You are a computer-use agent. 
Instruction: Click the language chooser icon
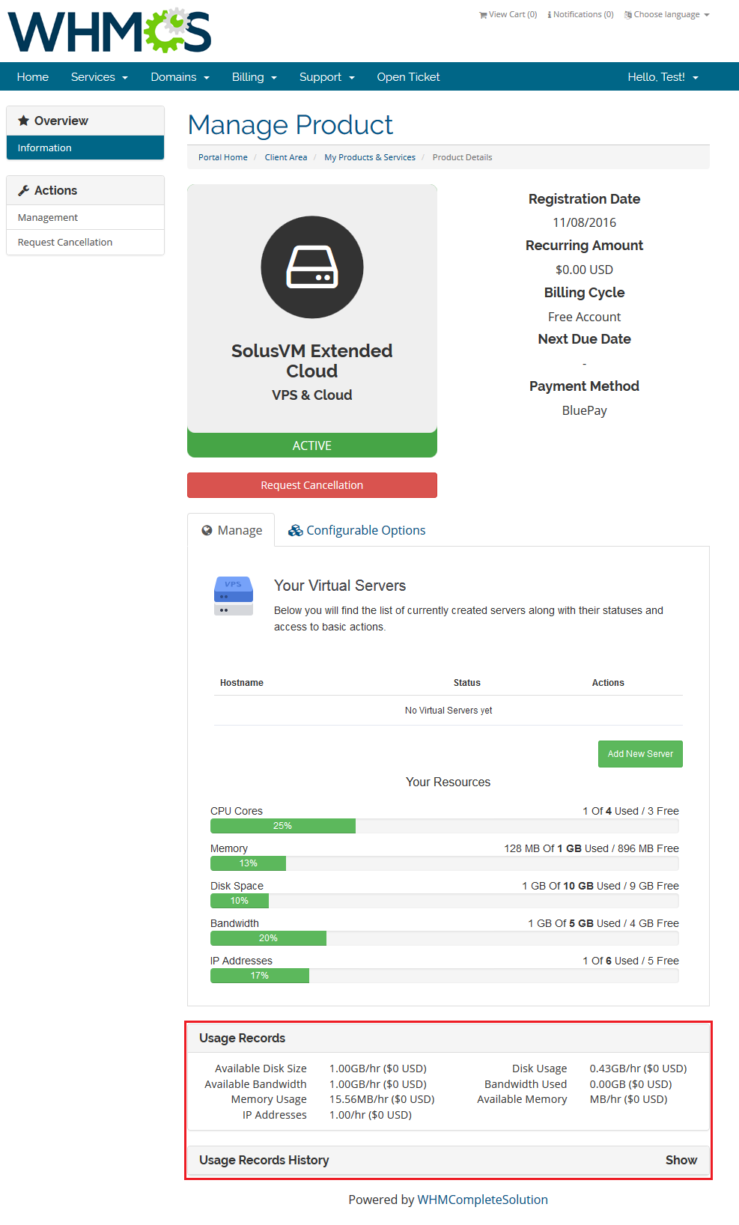[628, 15]
